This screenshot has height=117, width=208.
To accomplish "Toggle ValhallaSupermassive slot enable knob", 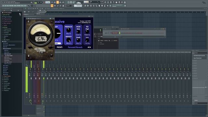I will point(207,56).
